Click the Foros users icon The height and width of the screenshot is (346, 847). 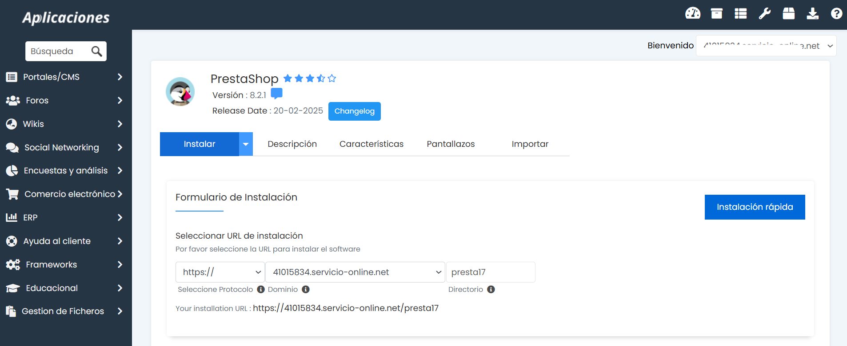click(13, 100)
